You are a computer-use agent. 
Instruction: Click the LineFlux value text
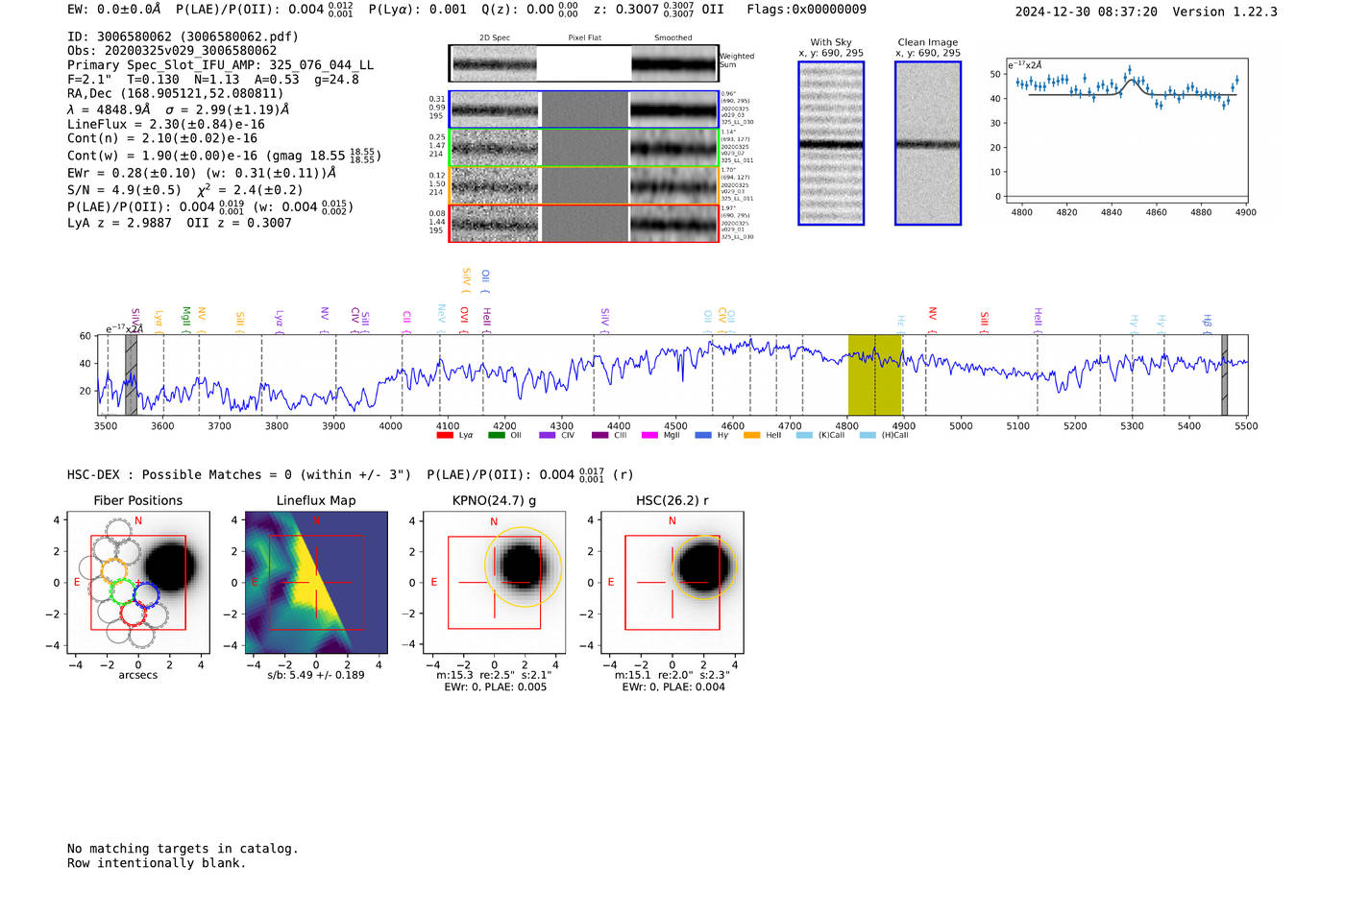(166, 125)
